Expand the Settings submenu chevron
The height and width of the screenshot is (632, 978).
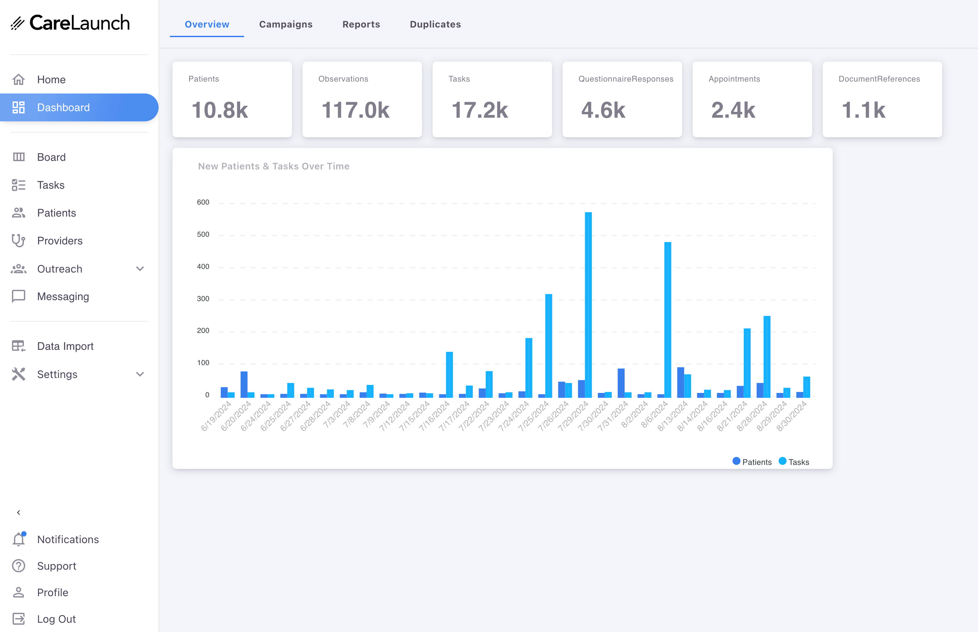point(140,374)
